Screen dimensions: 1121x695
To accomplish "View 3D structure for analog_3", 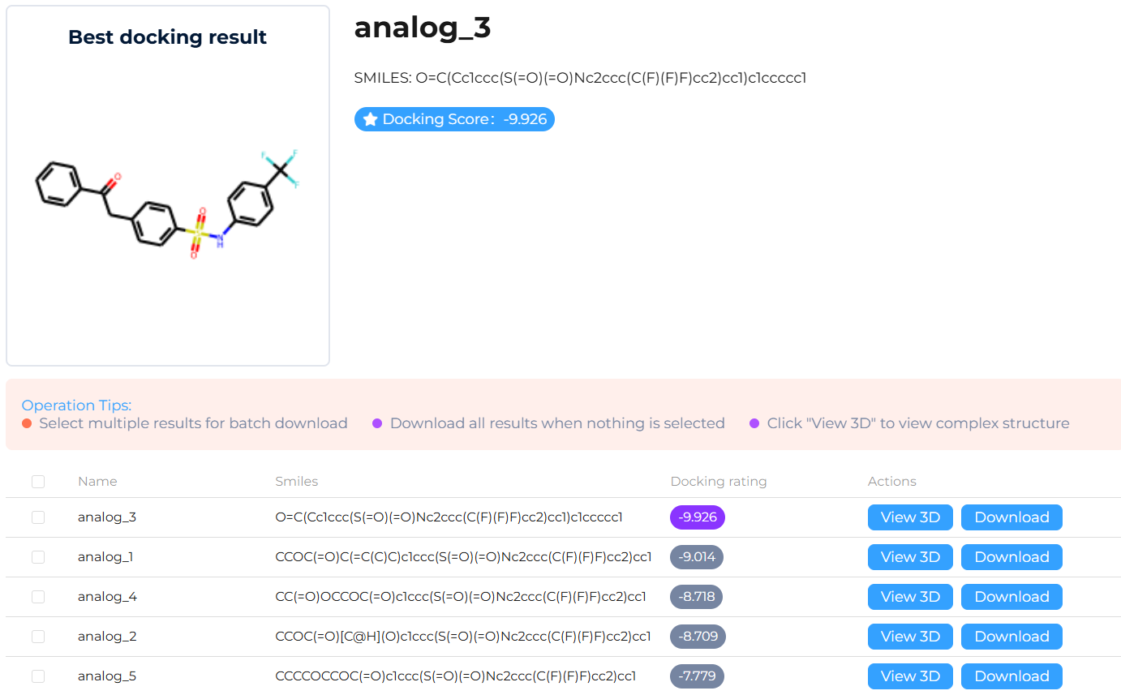I will pyautogui.click(x=910, y=517).
